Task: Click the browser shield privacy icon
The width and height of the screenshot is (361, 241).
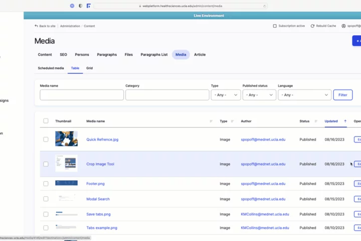Action: click(x=80, y=6)
